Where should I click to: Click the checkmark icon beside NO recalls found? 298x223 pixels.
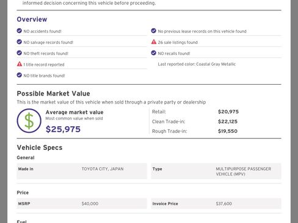[x=154, y=53]
